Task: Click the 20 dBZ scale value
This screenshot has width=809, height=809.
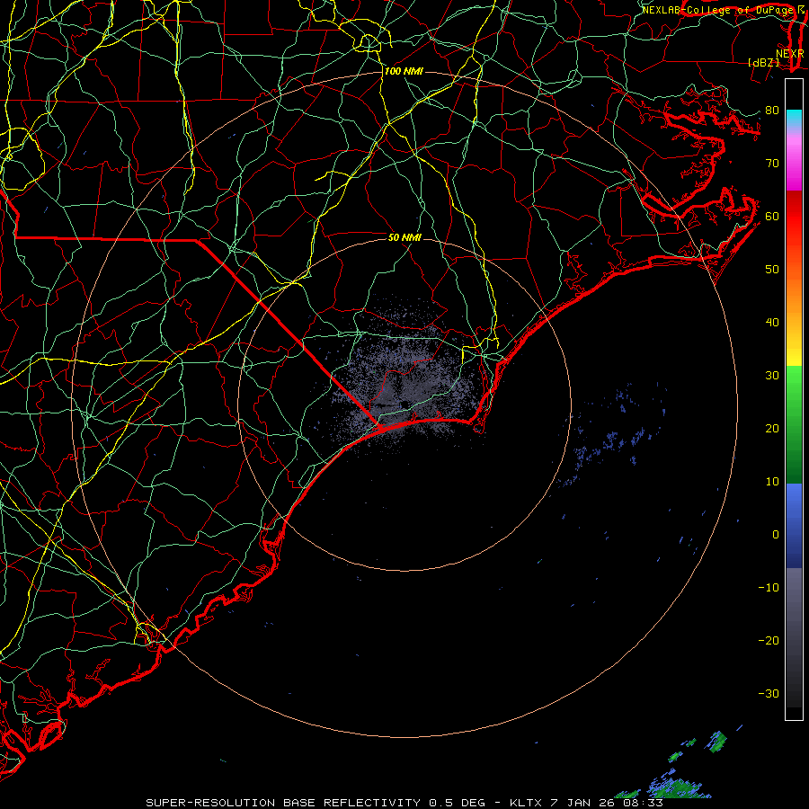Action: pos(772,429)
